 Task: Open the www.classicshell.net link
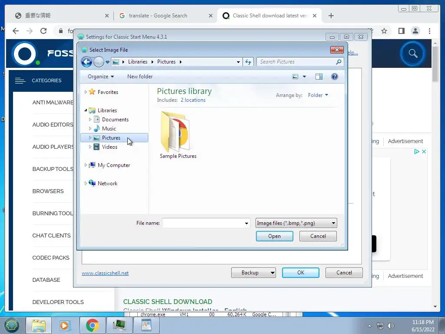[x=105, y=273]
